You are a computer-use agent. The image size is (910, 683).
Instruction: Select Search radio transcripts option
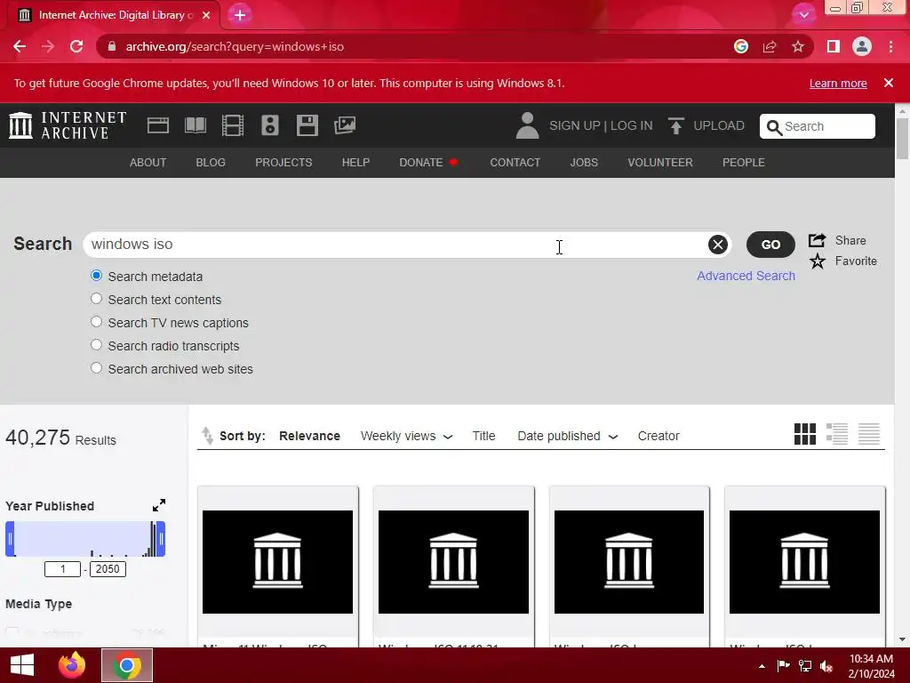(96, 345)
